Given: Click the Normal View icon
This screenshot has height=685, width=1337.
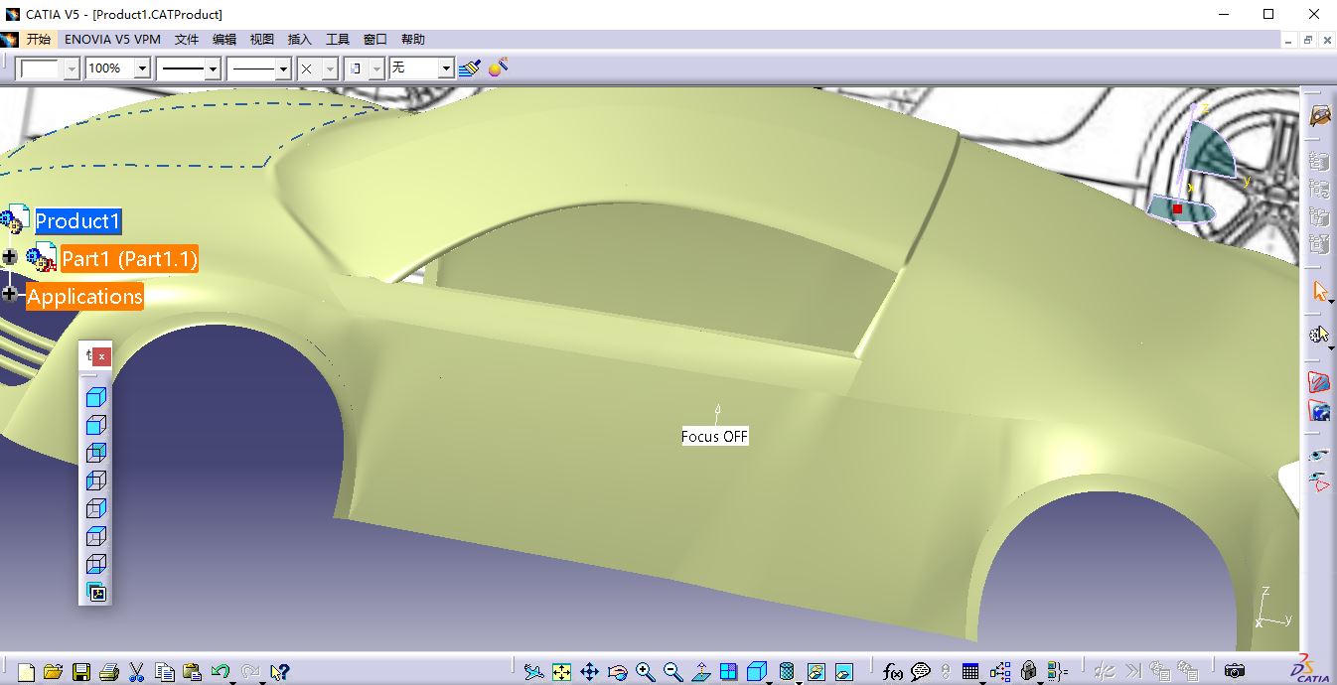Looking at the screenshot, I should 701,672.
